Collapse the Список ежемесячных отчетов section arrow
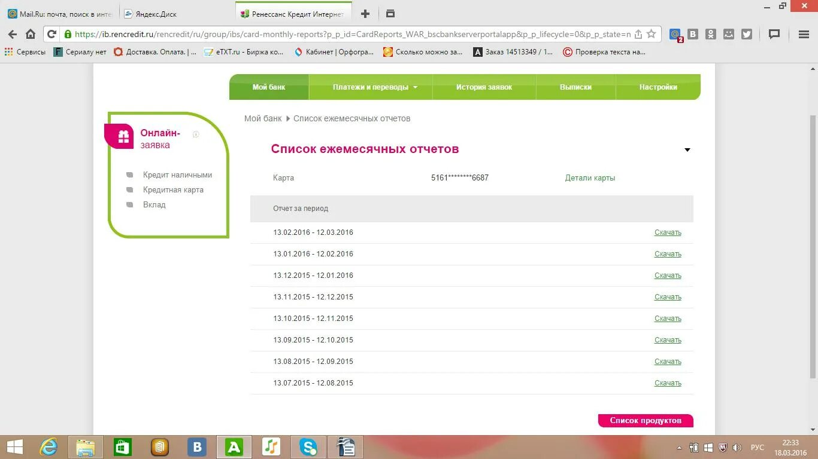Screen dimensions: 818x459 coord(687,150)
